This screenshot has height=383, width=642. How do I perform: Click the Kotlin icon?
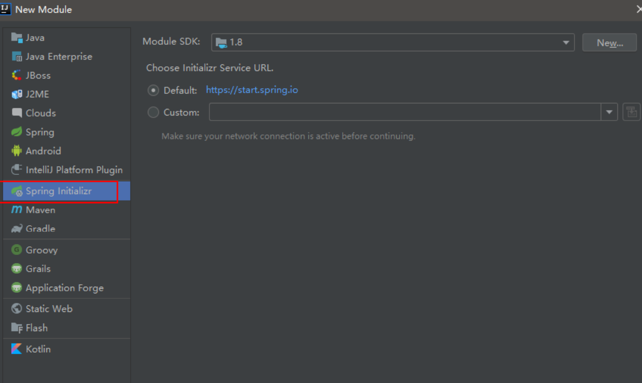point(17,349)
